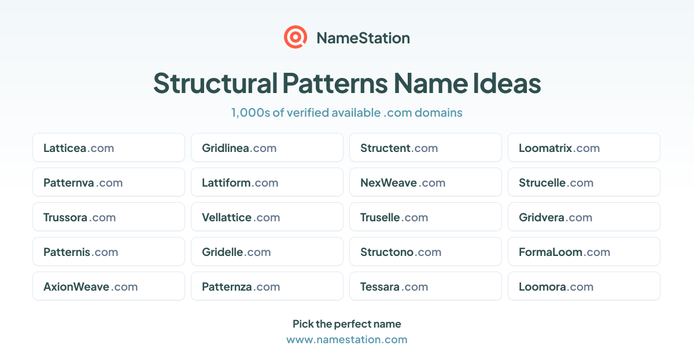
Task: Click the 'Pick the perfect name' text
Action: pos(347,324)
